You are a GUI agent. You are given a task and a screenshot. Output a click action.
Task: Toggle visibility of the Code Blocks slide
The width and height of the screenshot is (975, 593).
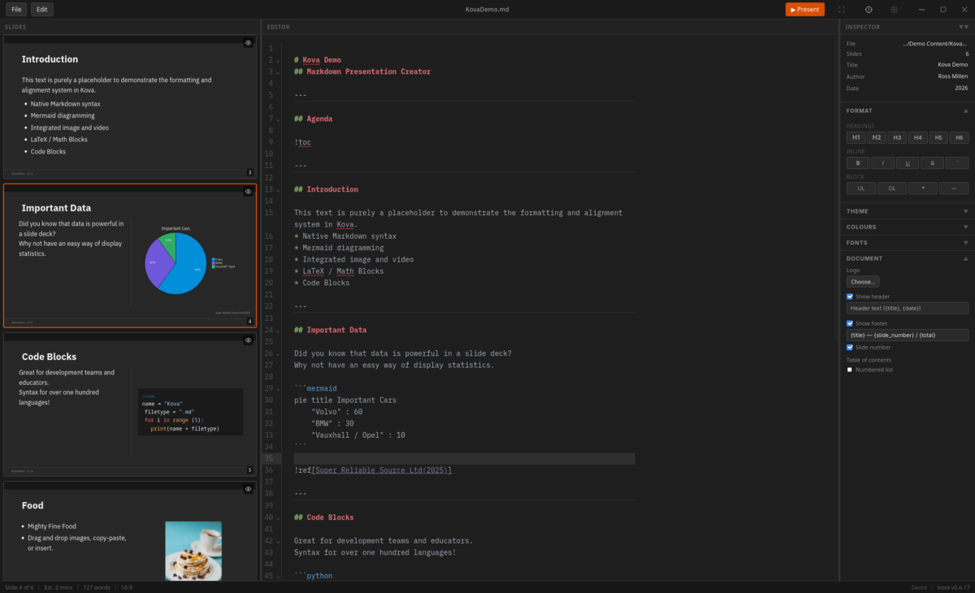pos(248,340)
